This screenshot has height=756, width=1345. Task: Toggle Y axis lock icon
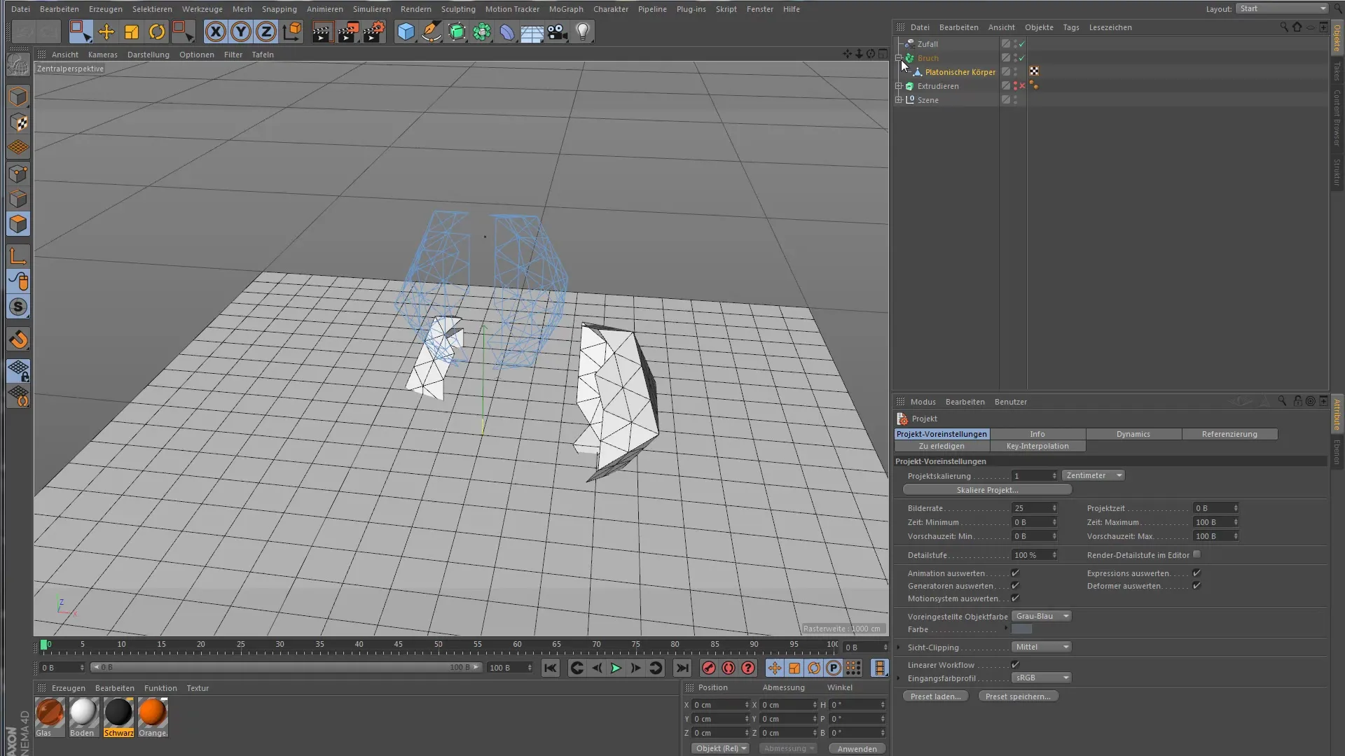pos(241,31)
